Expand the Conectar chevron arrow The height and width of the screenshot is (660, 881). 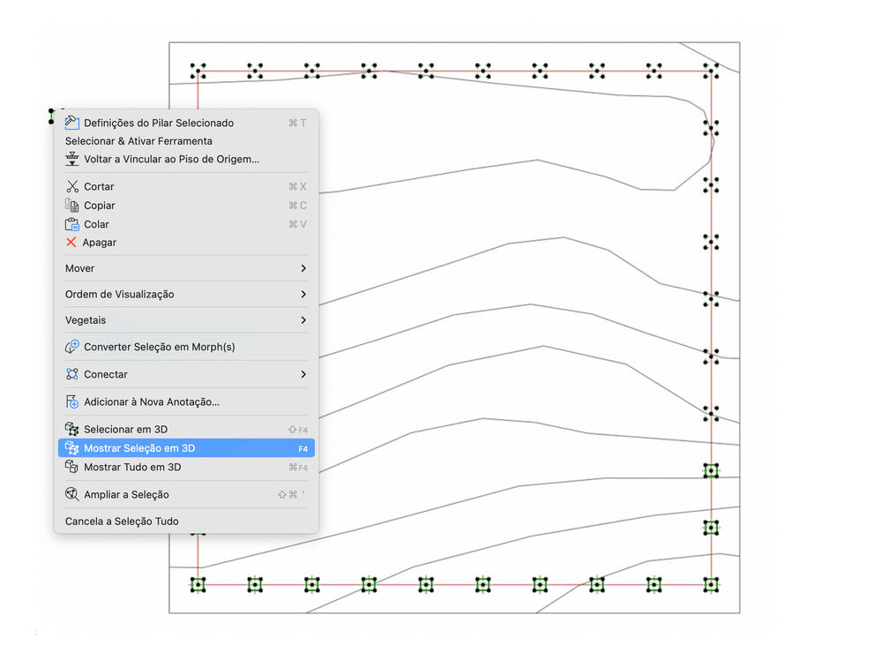303,374
